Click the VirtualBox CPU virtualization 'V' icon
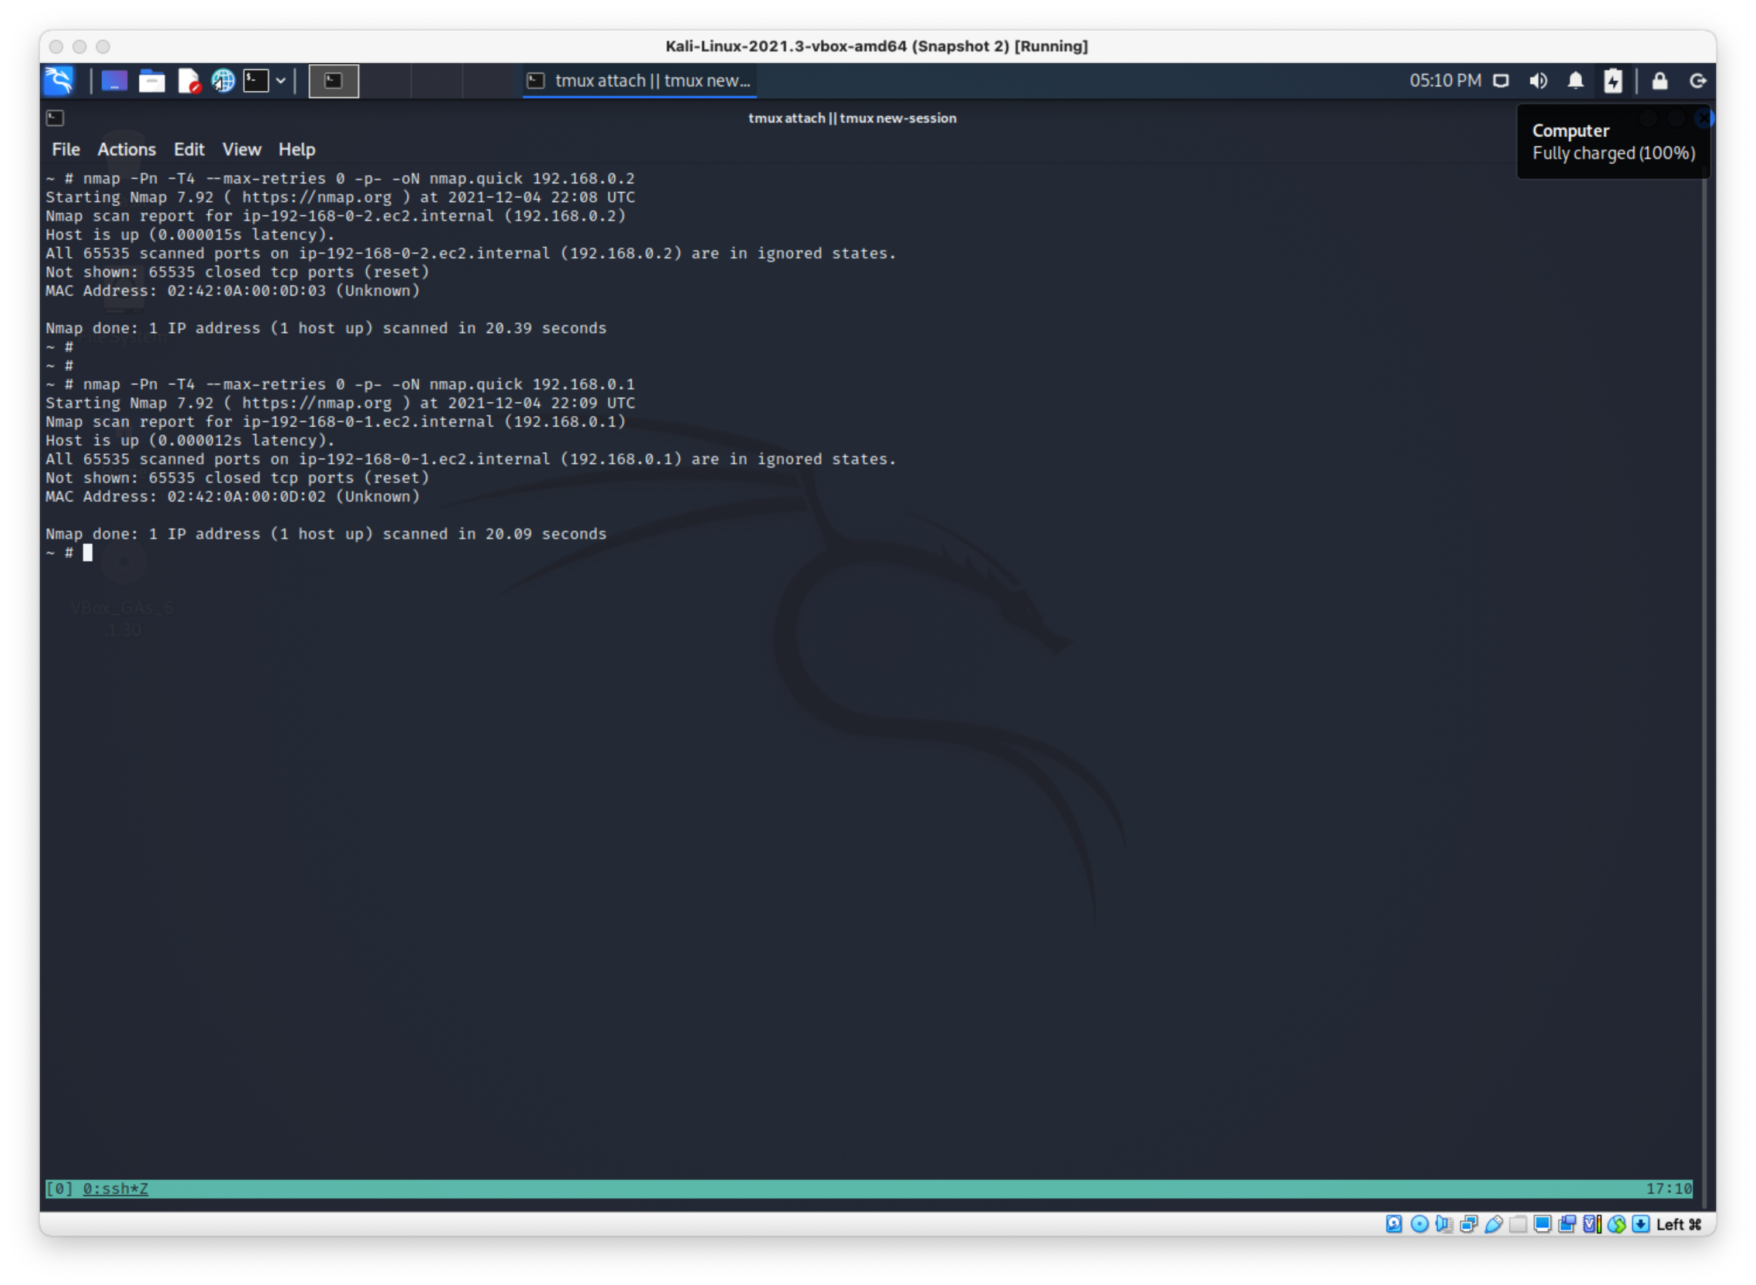 pos(1592,1225)
